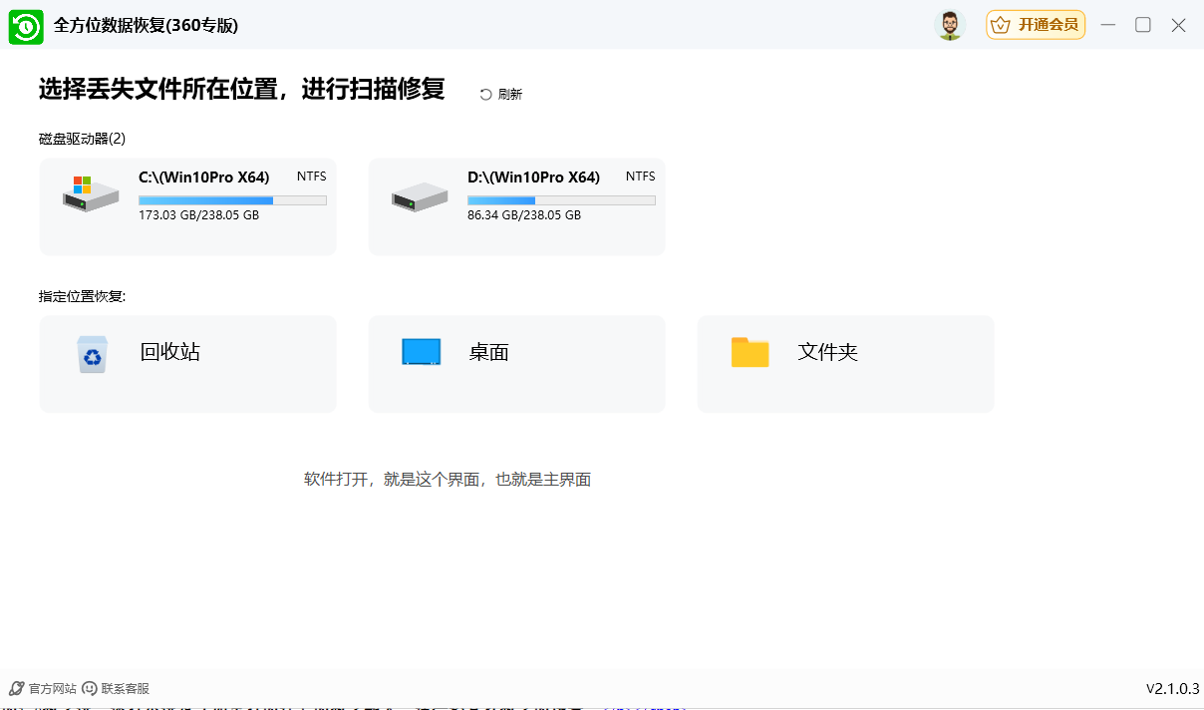
Task: Open the 开通会员 membership button
Action: click(x=1036, y=25)
